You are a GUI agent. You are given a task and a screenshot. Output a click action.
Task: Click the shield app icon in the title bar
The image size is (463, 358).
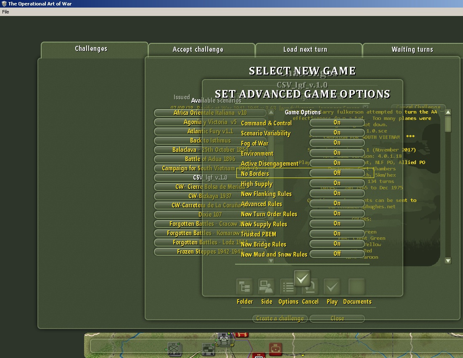pyautogui.click(x=4, y=3)
